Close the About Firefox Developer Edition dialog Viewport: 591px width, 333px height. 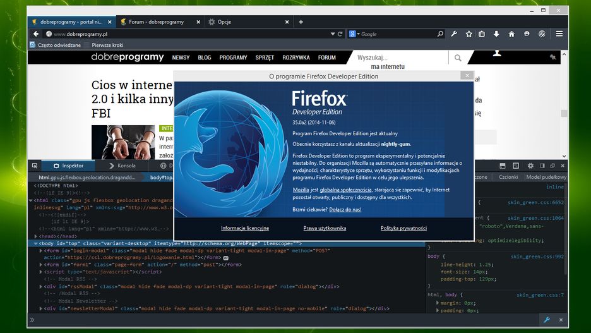(x=467, y=75)
